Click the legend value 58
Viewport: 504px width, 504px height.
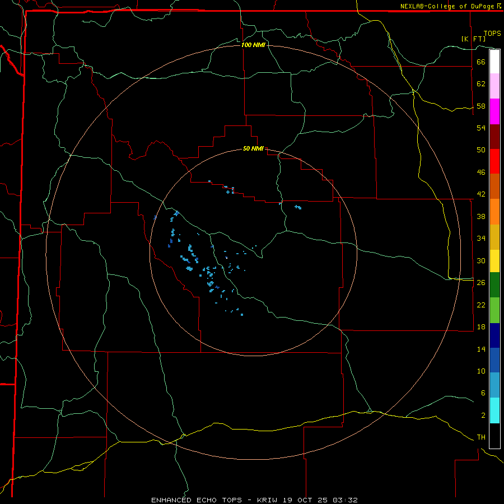[x=481, y=106]
